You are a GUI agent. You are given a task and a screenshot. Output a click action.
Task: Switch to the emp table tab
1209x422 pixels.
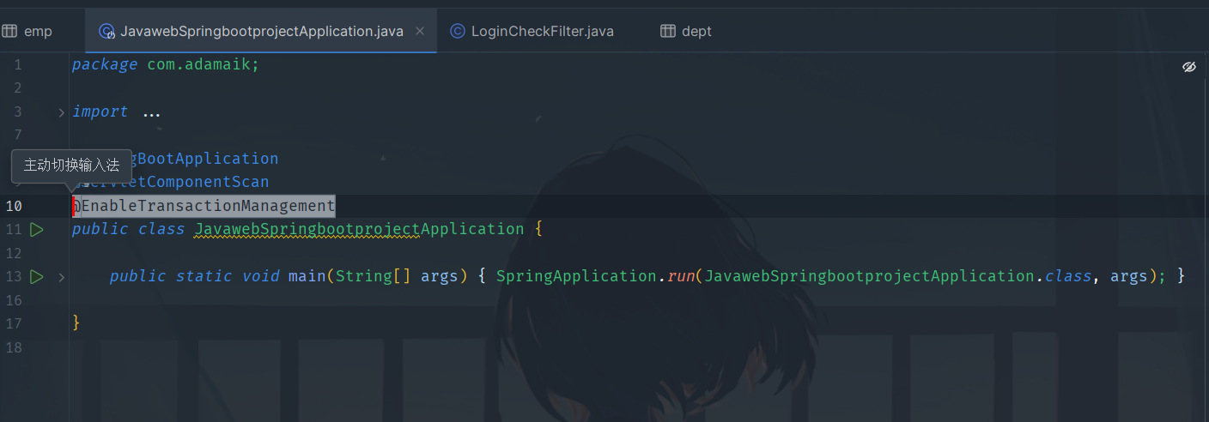pyautogui.click(x=27, y=31)
